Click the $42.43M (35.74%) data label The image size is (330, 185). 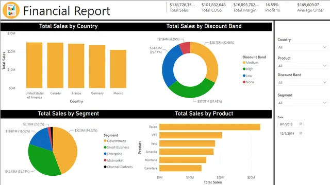coord(17,172)
